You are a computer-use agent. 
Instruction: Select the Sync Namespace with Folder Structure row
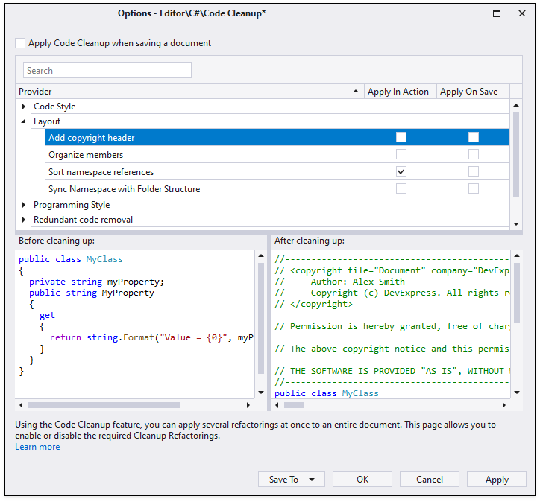coord(277,188)
